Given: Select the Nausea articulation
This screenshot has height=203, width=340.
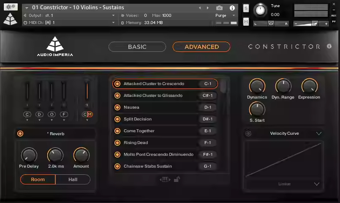Looking at the screenshot, I should [131, 107].
